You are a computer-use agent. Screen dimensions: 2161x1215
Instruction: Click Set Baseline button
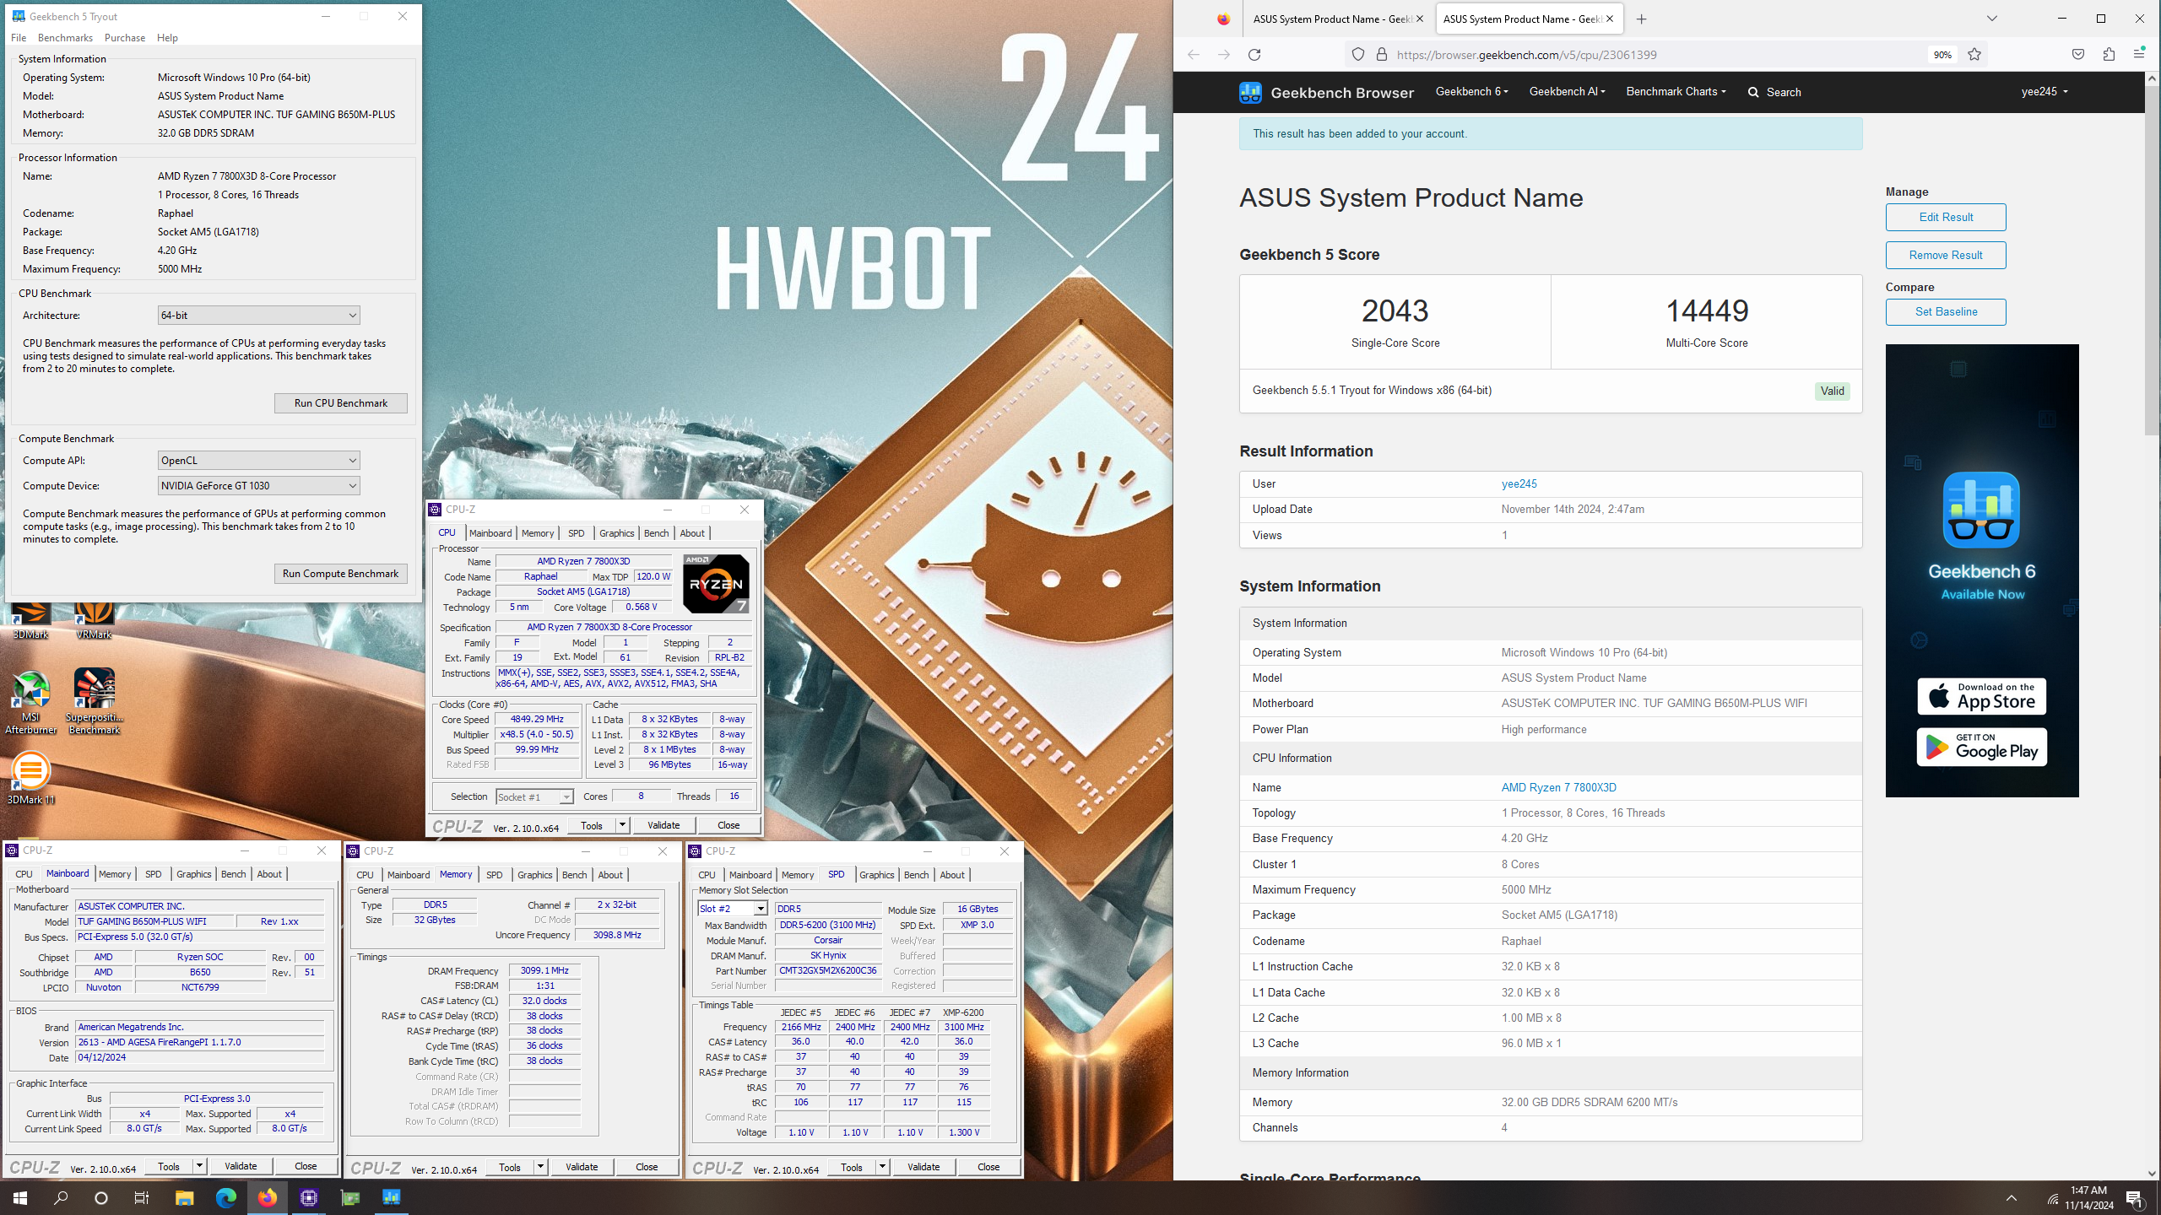pos(1946,311)
